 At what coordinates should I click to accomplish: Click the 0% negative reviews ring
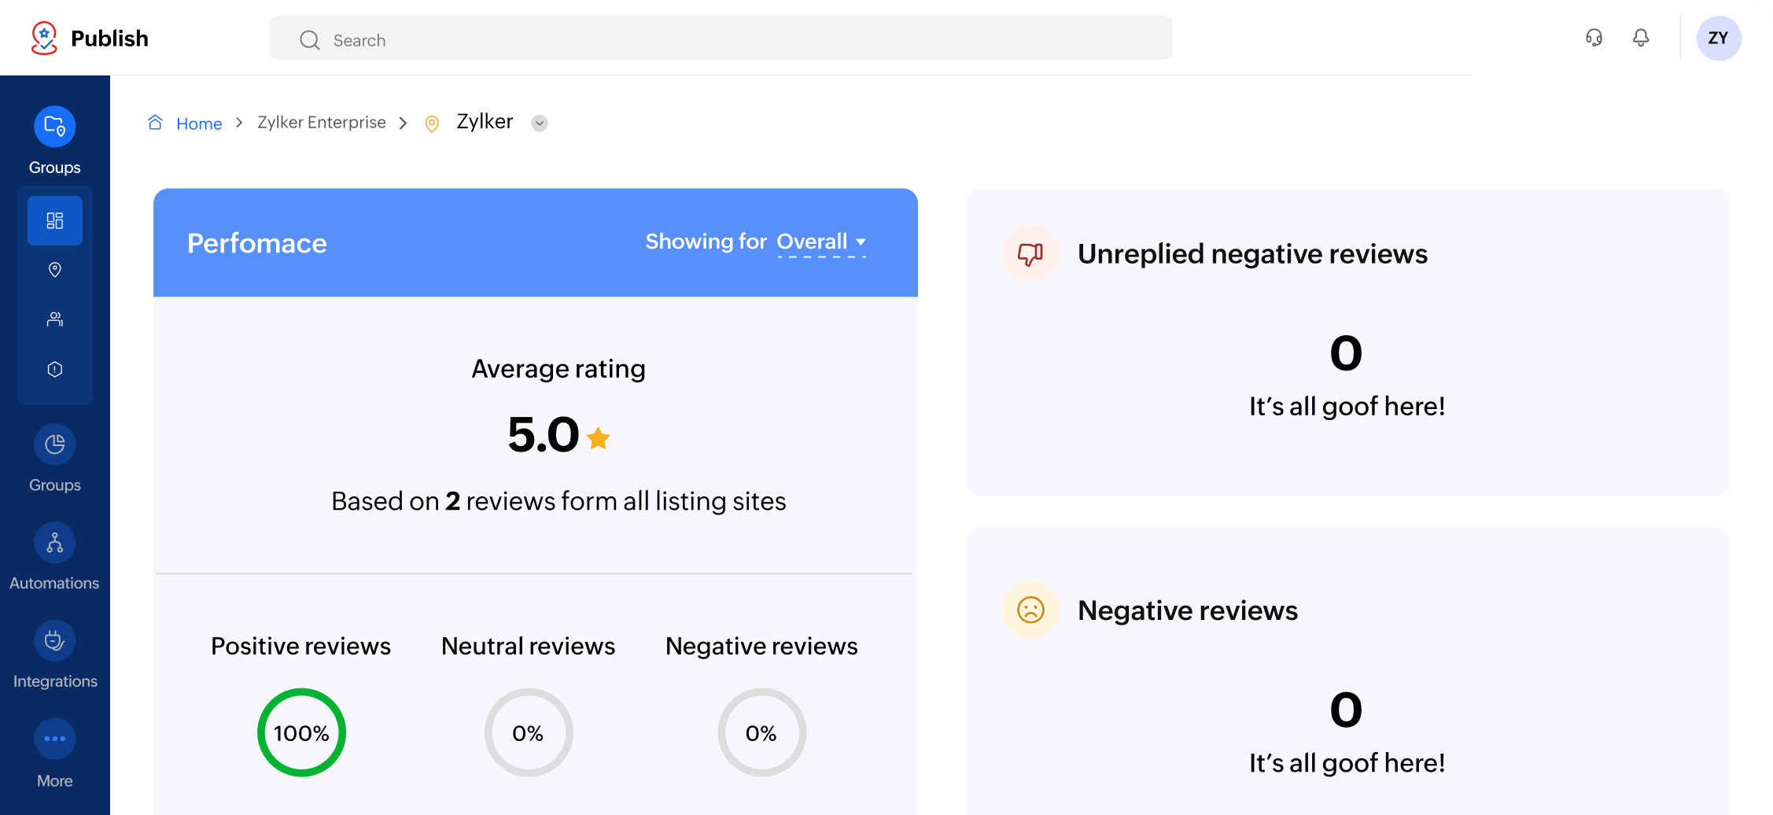coord(761,732)
